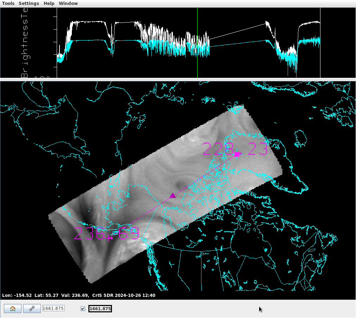Viewport: 356px width, 318px height.
Task: Click the BrightnessTemp axis label
Action: (25, 42)
